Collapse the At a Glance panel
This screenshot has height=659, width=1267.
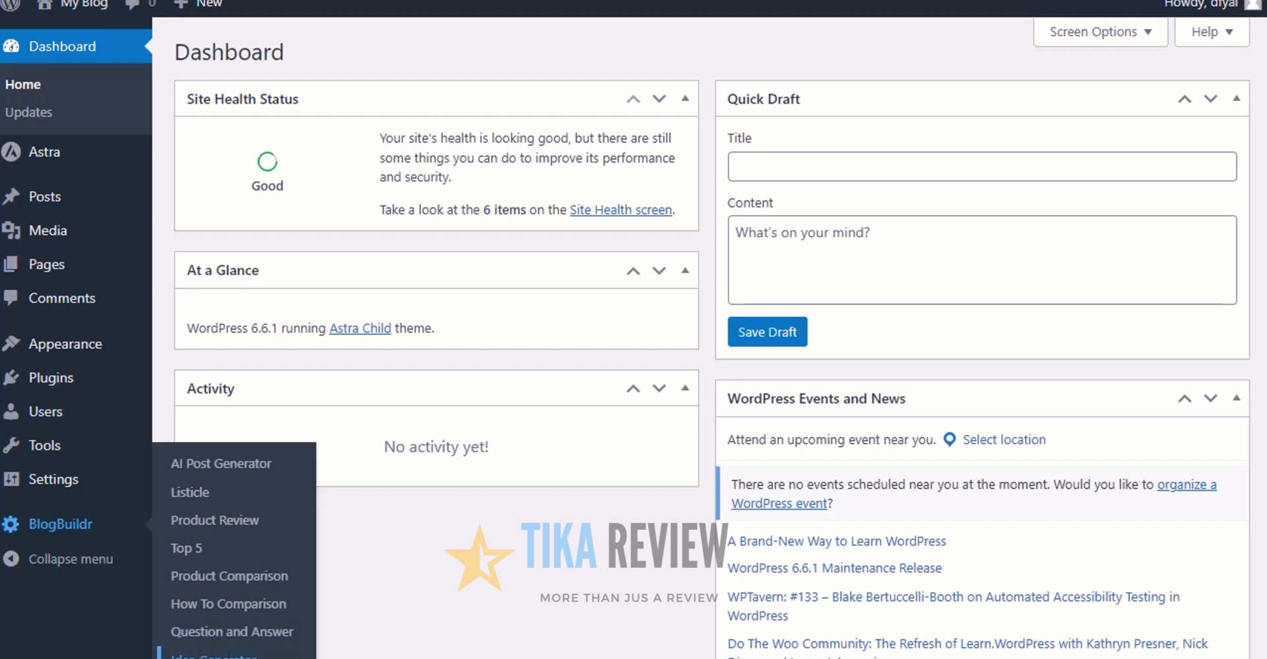coord(685,270)
